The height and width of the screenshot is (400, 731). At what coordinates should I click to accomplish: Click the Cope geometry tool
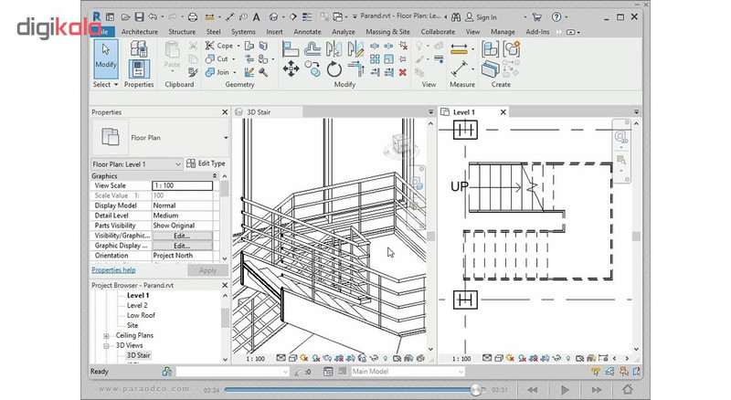(219, 46)
